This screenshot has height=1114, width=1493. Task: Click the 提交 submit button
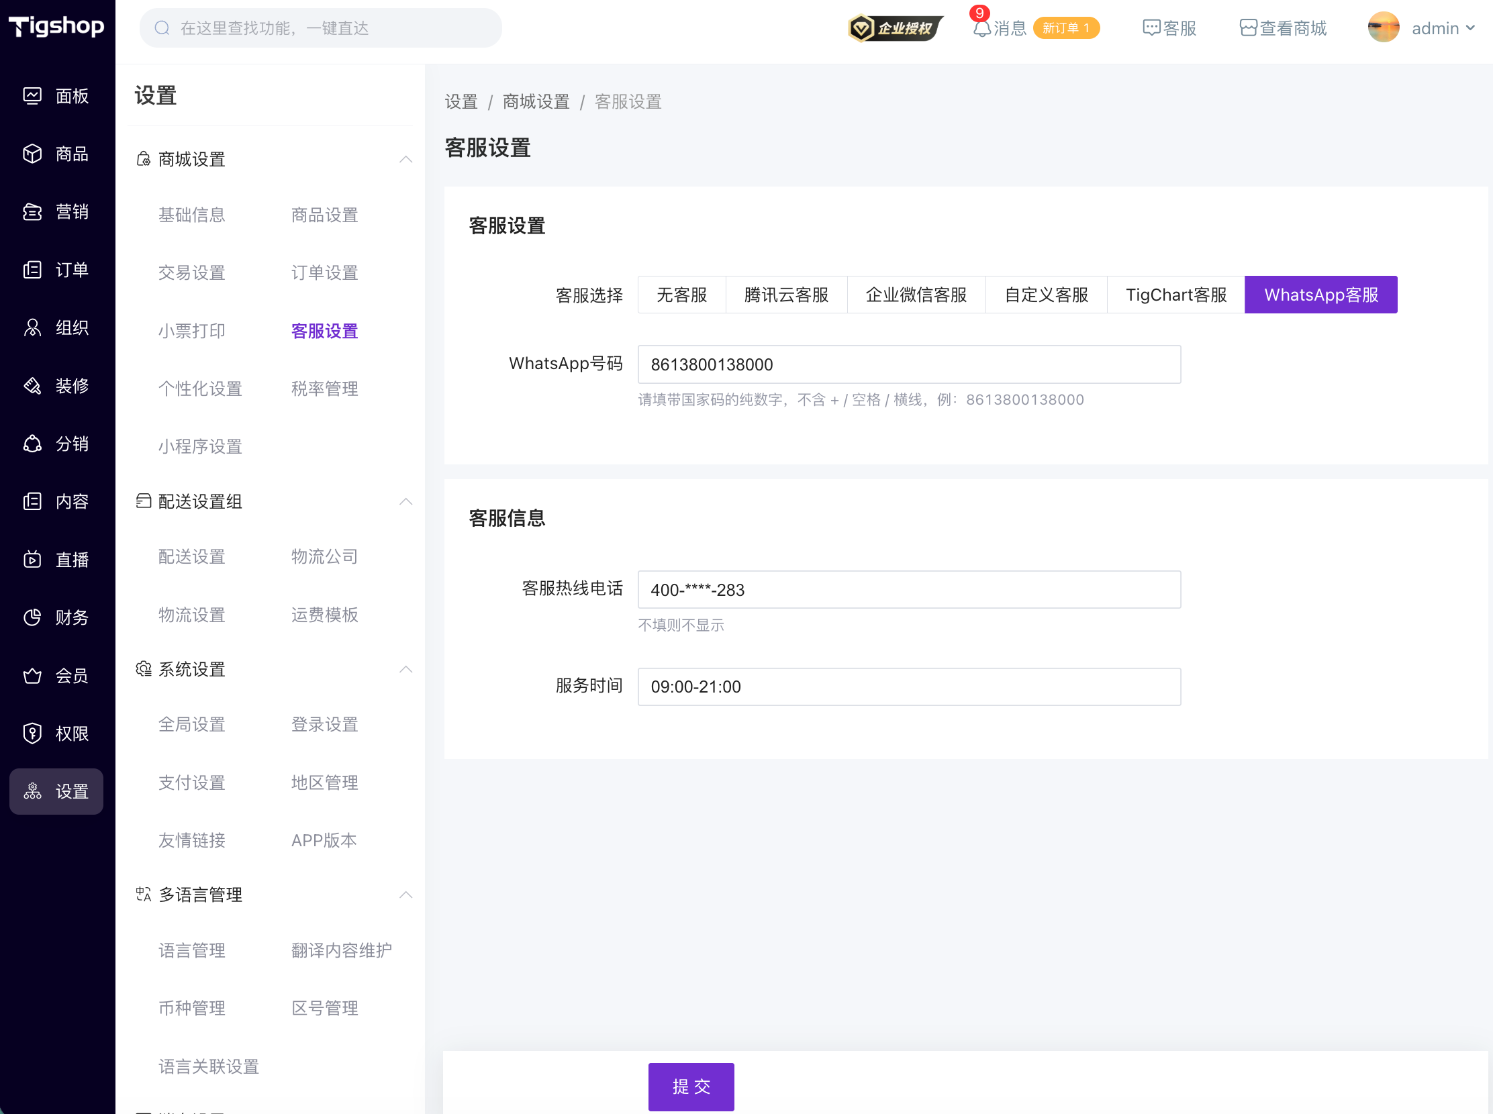[691, 1087]
